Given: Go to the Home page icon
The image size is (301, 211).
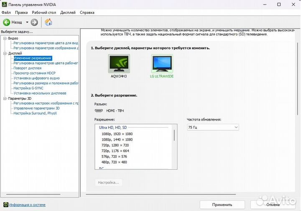Looking at the screenshot, I should [x=48, y=22].
